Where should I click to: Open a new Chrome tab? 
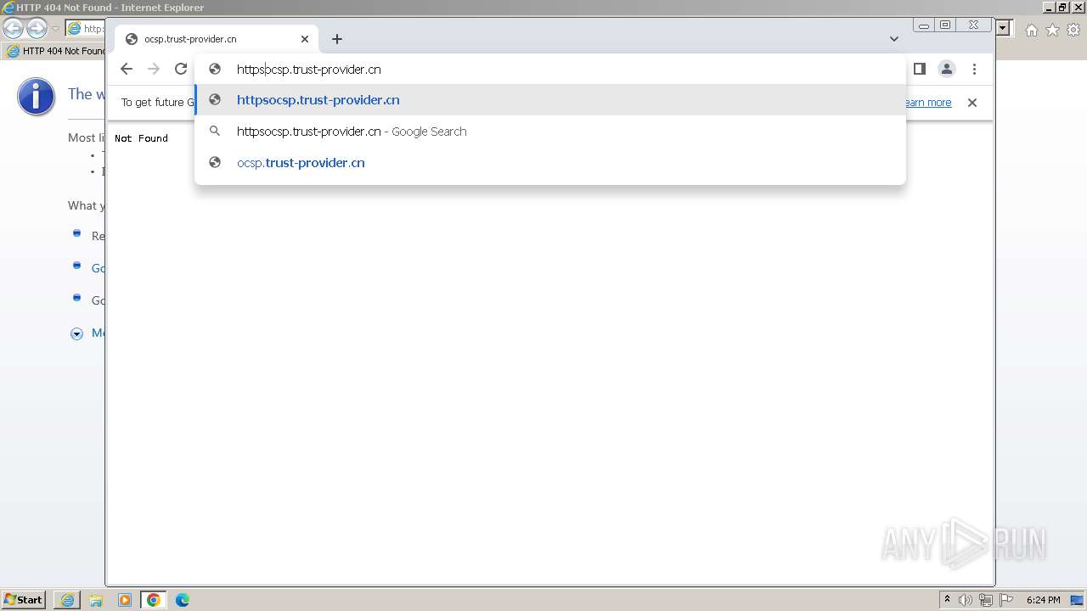tap(337, 39)
